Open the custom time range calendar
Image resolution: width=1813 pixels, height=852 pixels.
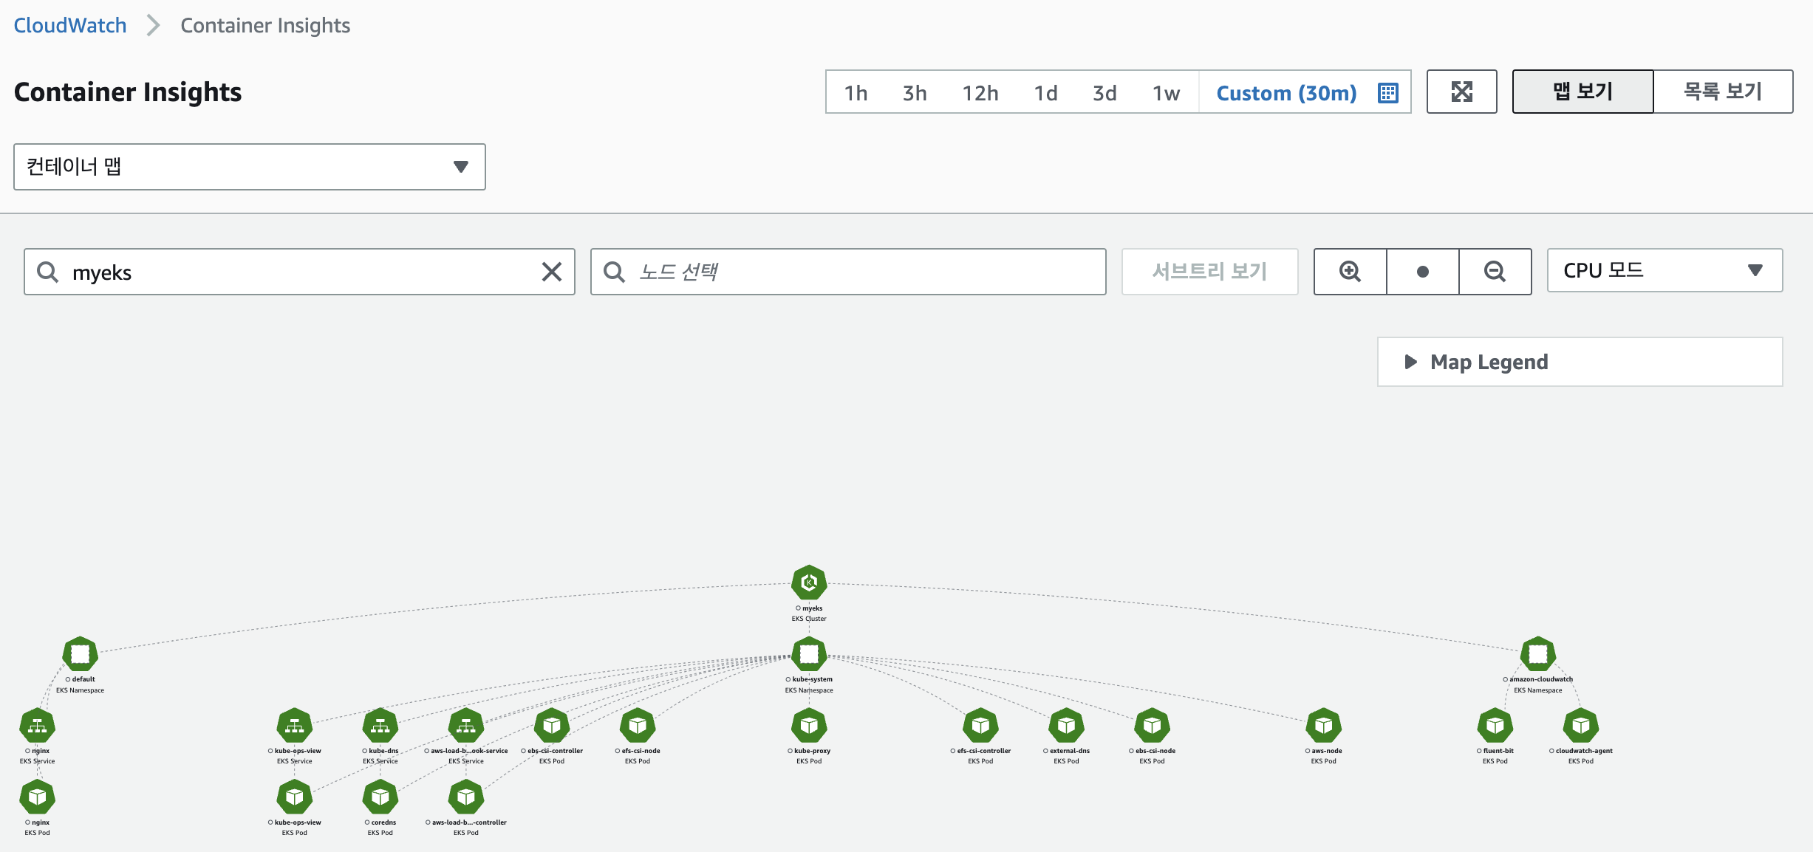pyautogui.click(x=1388, y=92)
